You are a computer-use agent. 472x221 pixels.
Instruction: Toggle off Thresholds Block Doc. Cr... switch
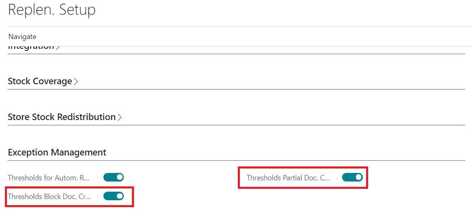113,196
